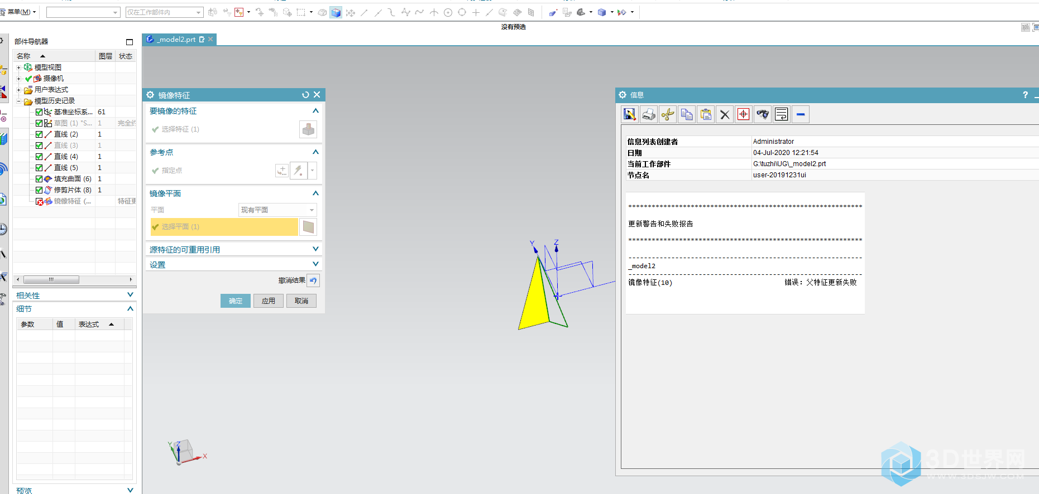This screenshot has height=494, width=1039.
Task: Click the rectangle selection toolbar icon
Action: (301, 12)
